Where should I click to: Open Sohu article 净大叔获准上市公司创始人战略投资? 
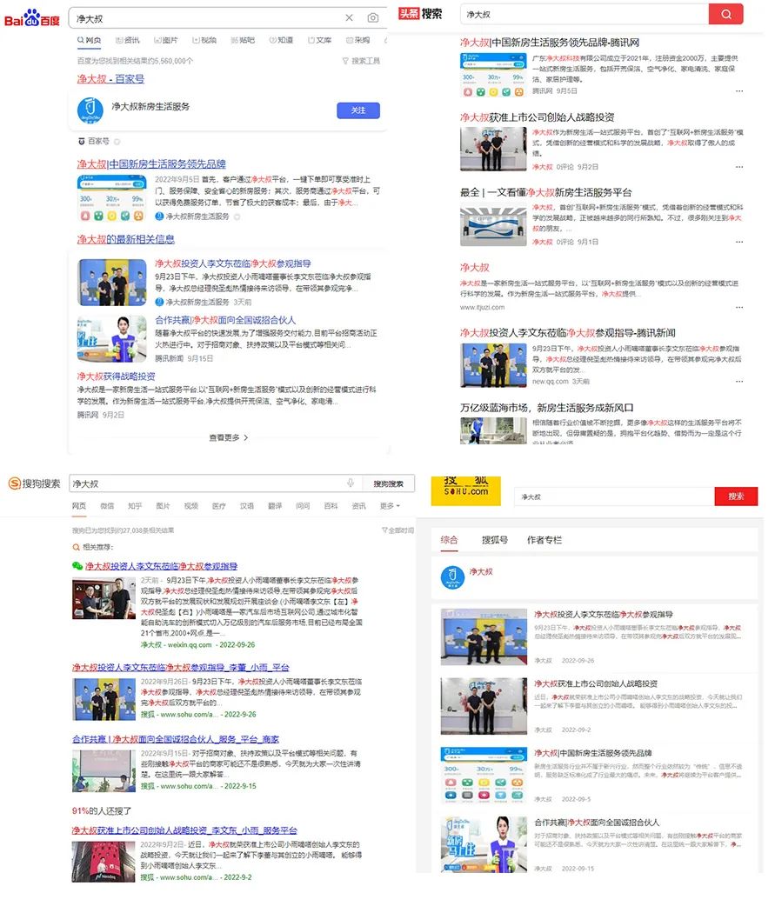(x=596, y=683)
